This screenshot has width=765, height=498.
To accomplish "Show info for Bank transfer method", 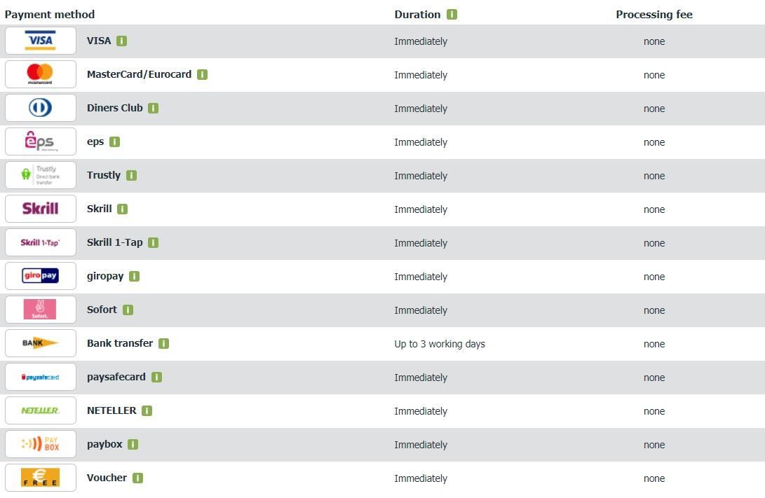I will click(163, 344).
